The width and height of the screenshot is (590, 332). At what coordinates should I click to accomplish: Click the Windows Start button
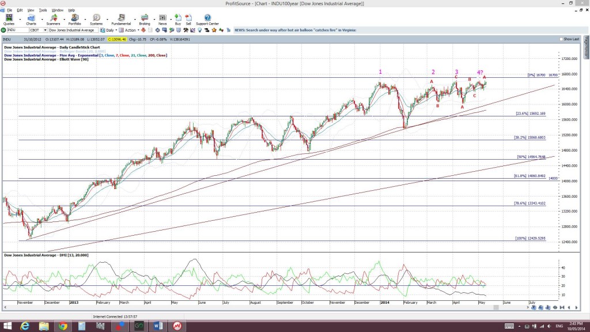[x=7, y=326]
